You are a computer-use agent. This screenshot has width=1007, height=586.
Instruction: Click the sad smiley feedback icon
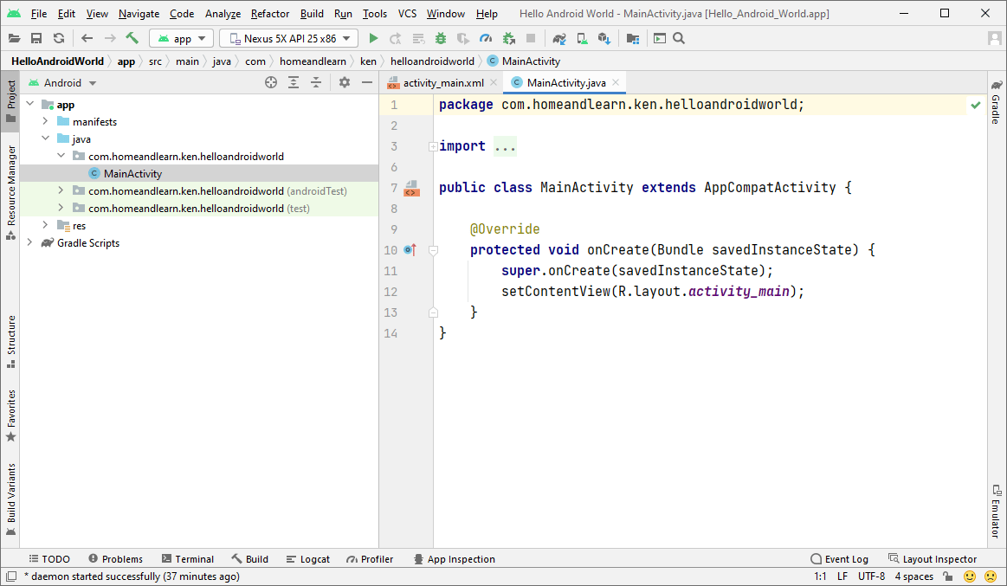(x=991, y=576)
